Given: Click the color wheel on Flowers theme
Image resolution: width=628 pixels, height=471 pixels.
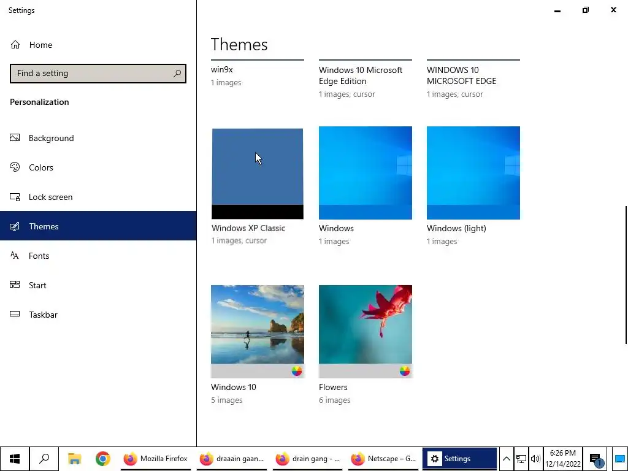Looking at the screenshot, I should point(405,371).
